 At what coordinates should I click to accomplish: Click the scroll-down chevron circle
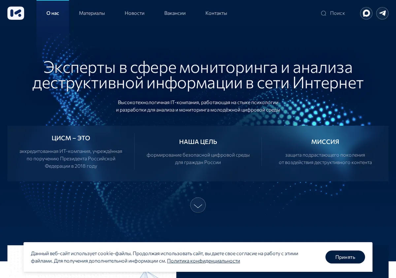click(x=198, y=205)
